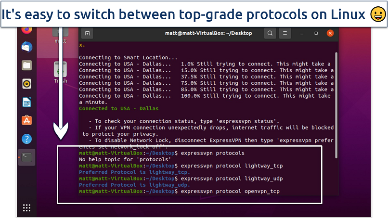This screenshot has height=218, width=388.
Task: Click the terminal title bar text
Action: 207,34
